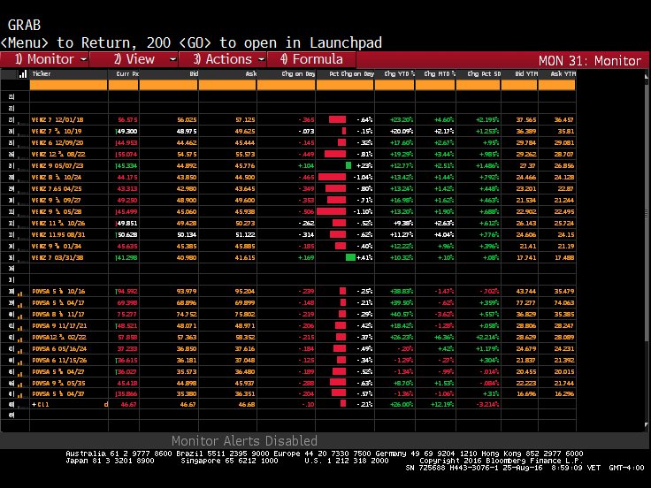
Task: Open chart icon for PDVSA 11/17 row
Action: tap(20, 315)
